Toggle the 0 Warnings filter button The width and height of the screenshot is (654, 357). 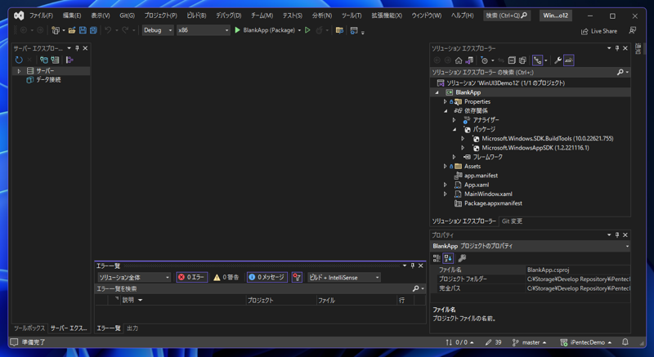pyautogui.click(x=226, y=278)
